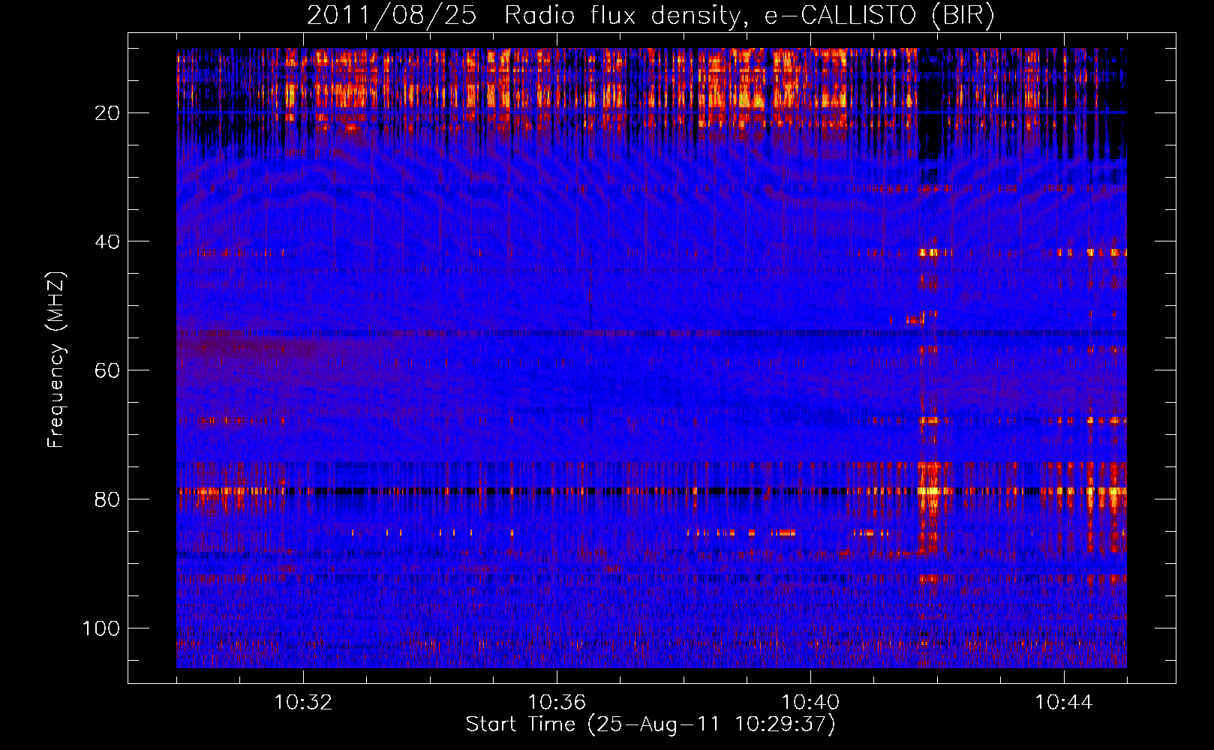Click the '10:36' time tick label
The width and height of the screenshot is (1214, 750).
point(557,703)
